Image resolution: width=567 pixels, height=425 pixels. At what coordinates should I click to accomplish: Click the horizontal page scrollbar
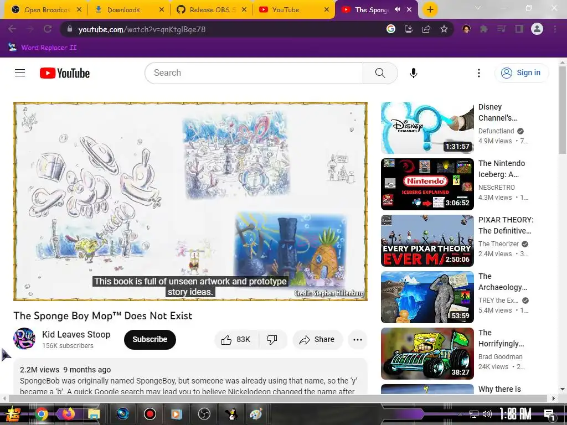click(278, 398)
